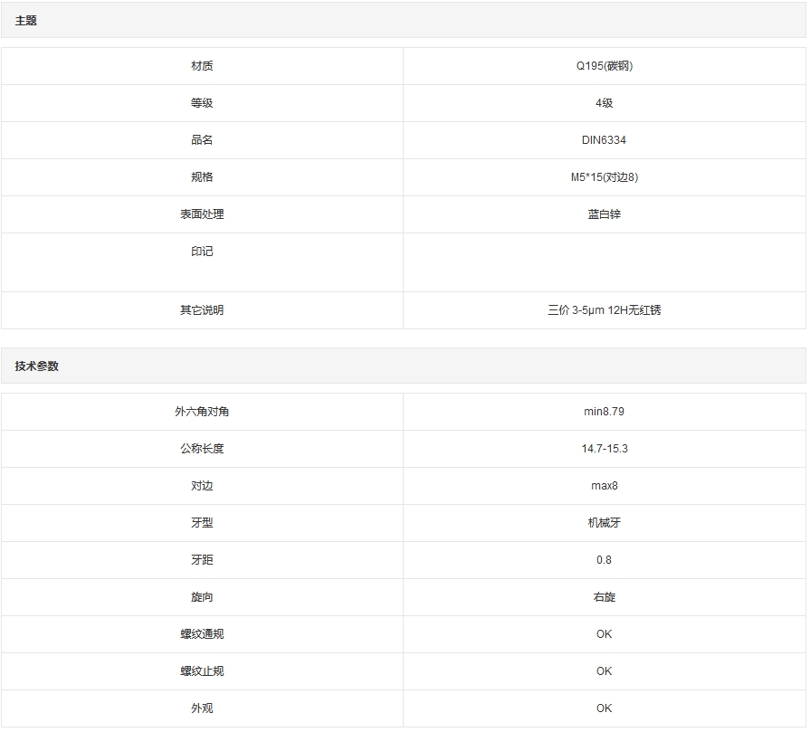
Task: Click the 右旋 direction value
Action: tap(604, 597)
